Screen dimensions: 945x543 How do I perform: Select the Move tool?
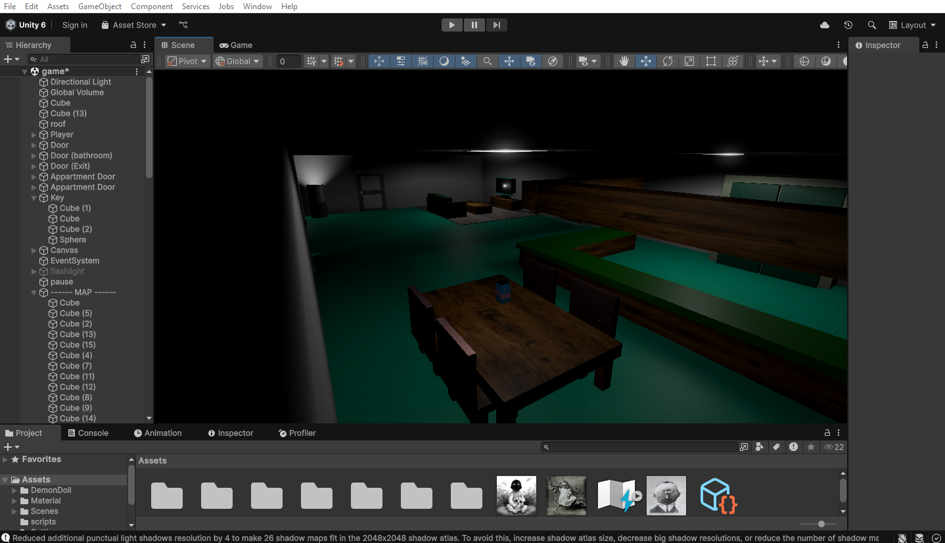646,60
